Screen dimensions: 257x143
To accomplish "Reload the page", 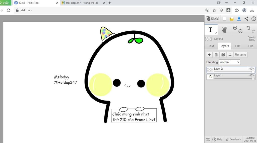I will [x=9, y=10].
